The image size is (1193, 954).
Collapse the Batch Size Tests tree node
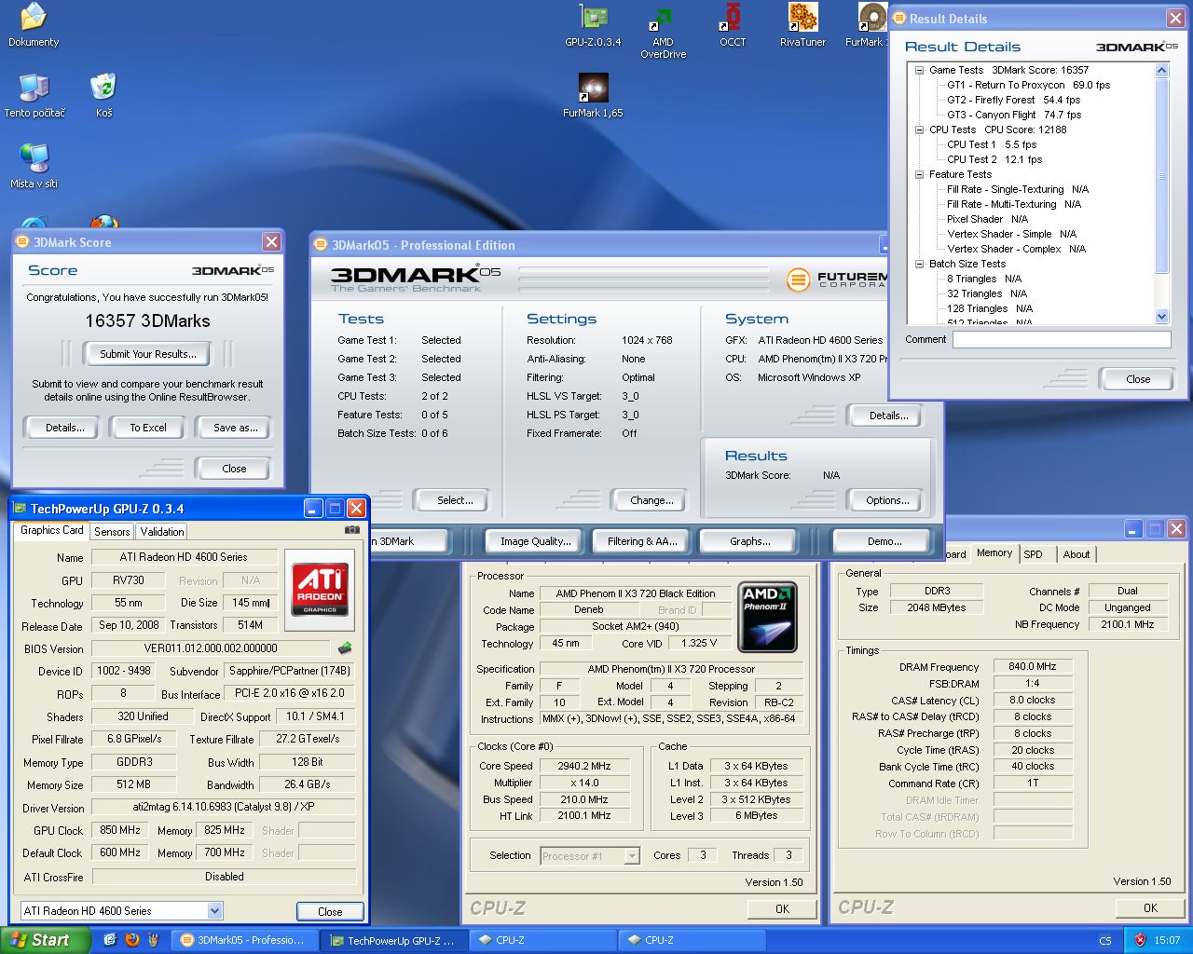pos(919,264)
